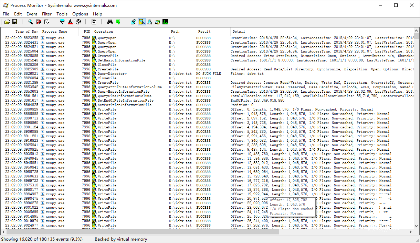The width and height of the screenshot is (420, 243).
Task: Toggle event capture with the magnifier icon
Action: tap(31, 22)
